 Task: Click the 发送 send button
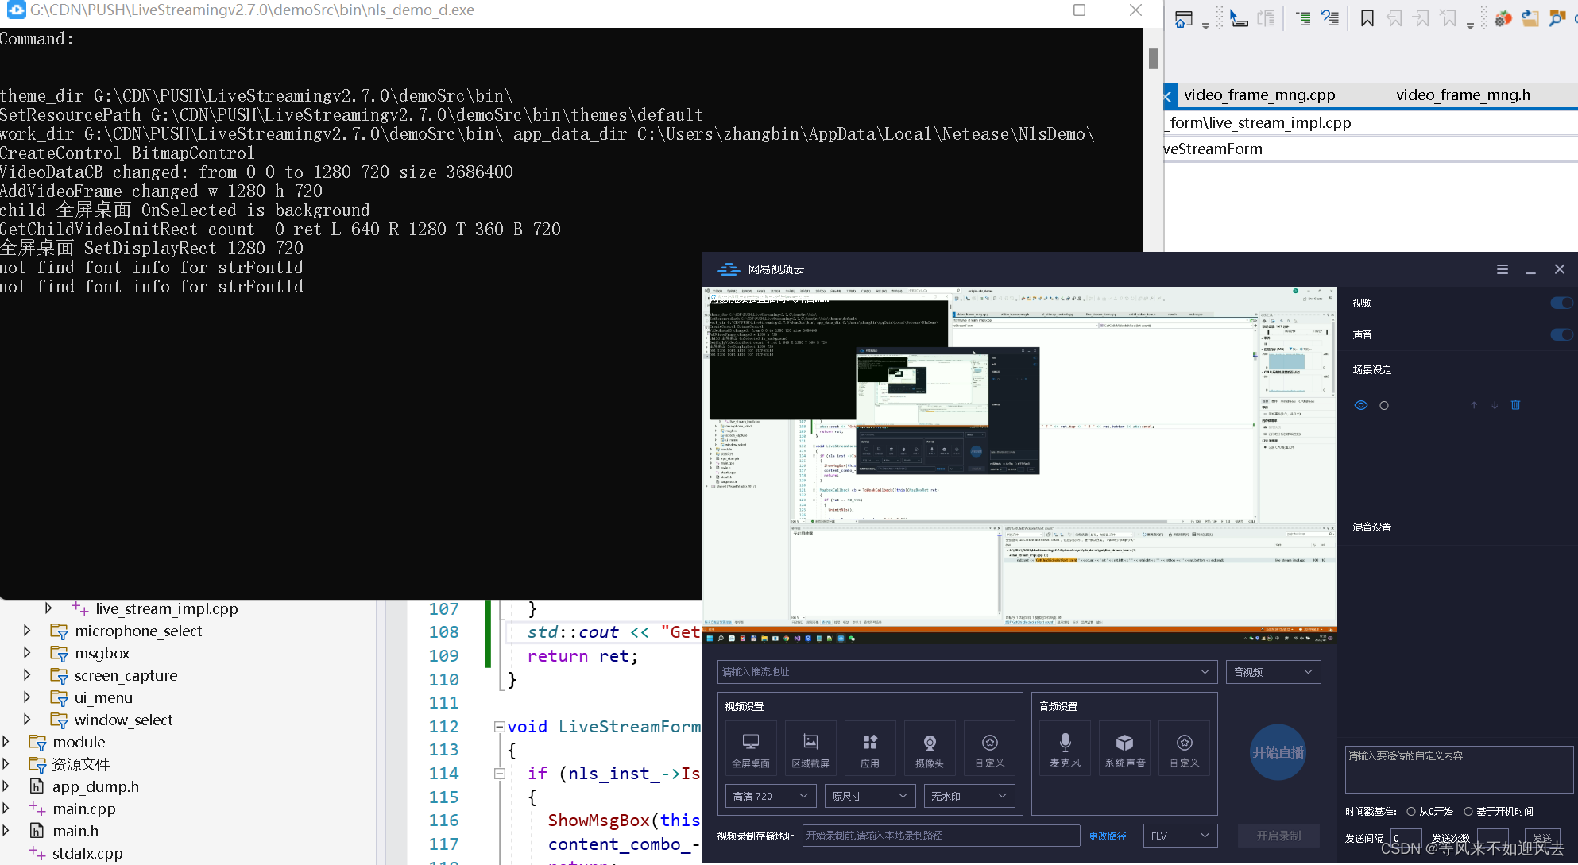1542,838
